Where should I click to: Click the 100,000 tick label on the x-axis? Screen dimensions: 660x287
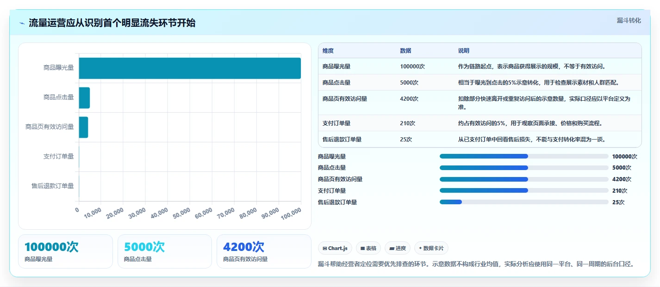(x=291, y=214)
